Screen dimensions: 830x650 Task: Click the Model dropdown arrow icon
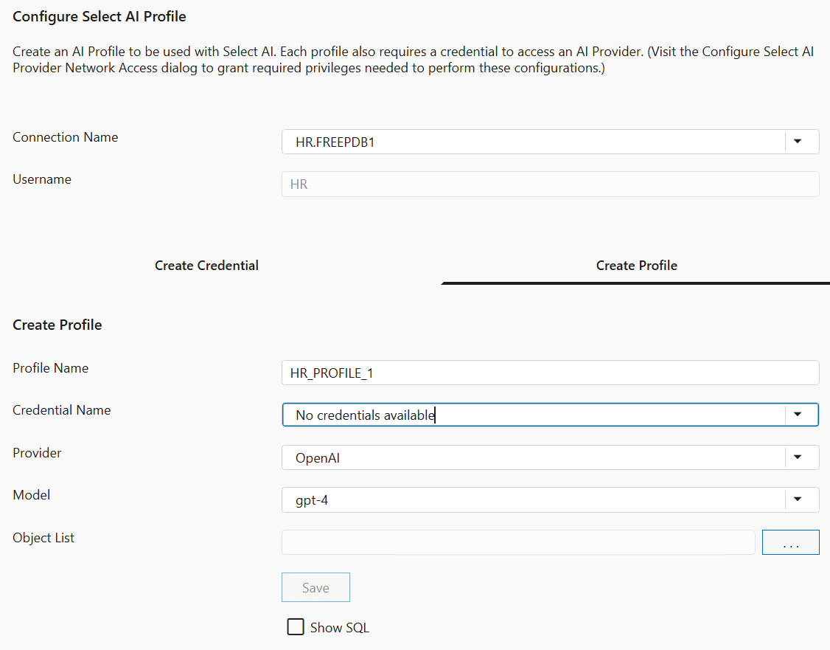[798, 499]
